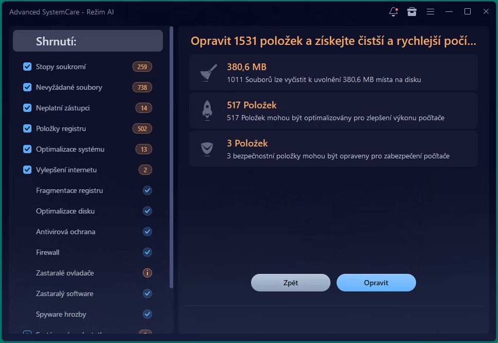
Task: Click status icon for Antivirová ochrana
Action: [147, 232]
